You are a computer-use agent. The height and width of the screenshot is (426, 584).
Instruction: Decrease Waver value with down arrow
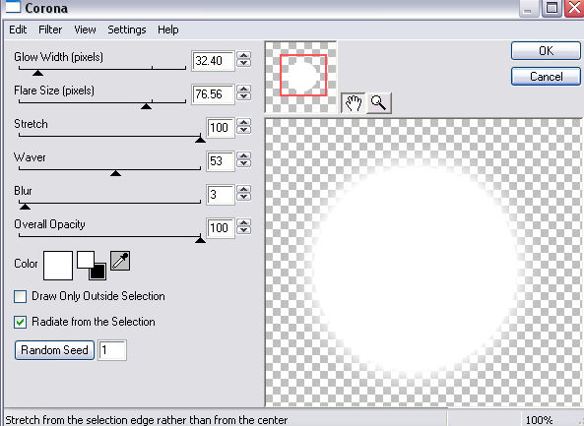(x=244, y=163)
